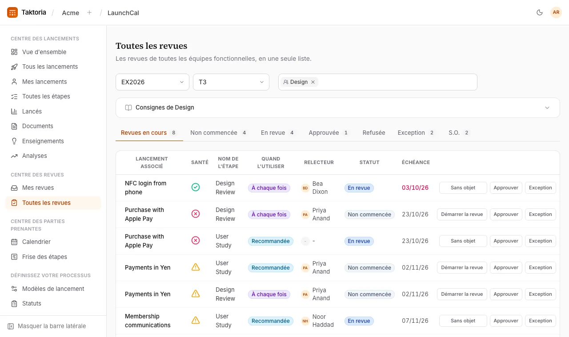The image size is (569, 337).
Task: Switch to the Non commencée tab
Action: tap(219, 133)
